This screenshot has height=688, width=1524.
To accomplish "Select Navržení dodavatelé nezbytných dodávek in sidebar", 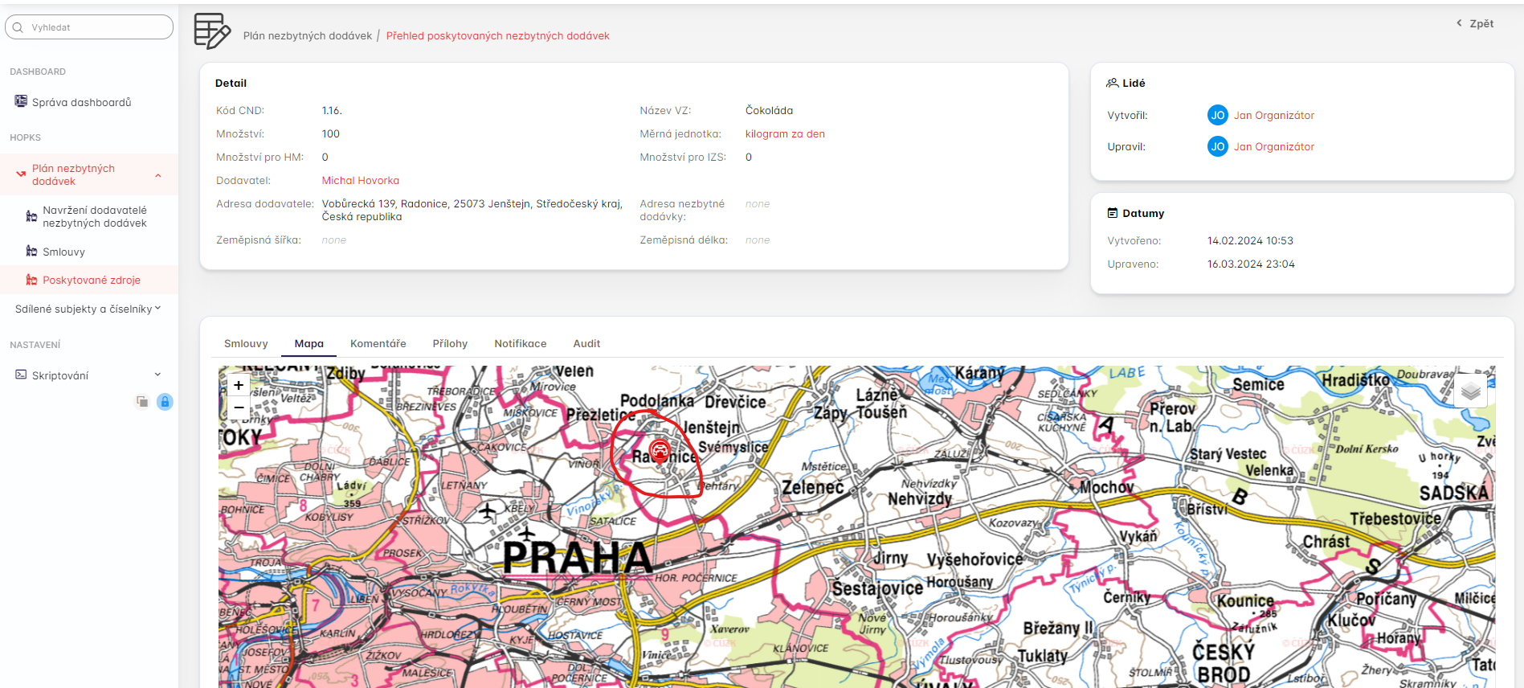I will pyautogui.click(x=94, y=216).
